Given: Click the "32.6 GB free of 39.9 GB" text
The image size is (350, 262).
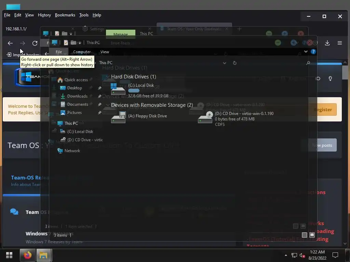Looking at the screenshot, I should point(148,96).
